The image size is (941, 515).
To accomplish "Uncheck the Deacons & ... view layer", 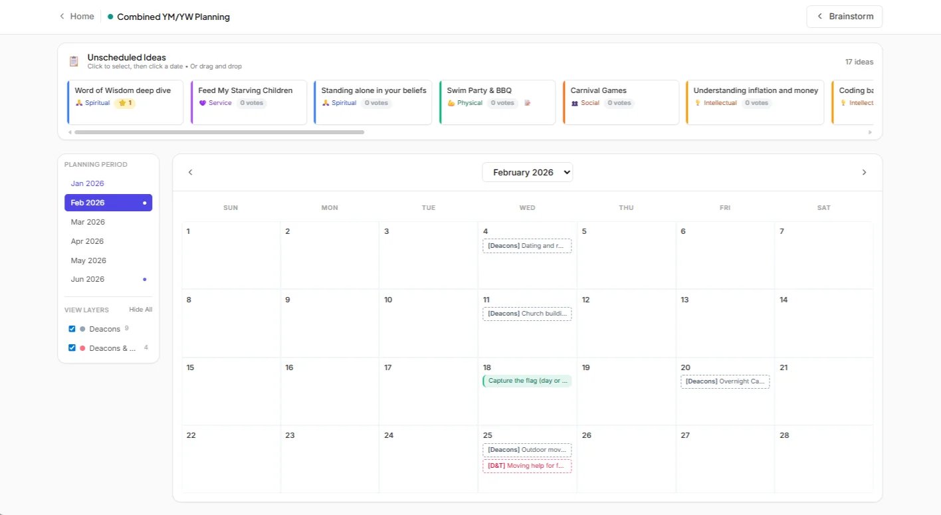I will point(72,347).
